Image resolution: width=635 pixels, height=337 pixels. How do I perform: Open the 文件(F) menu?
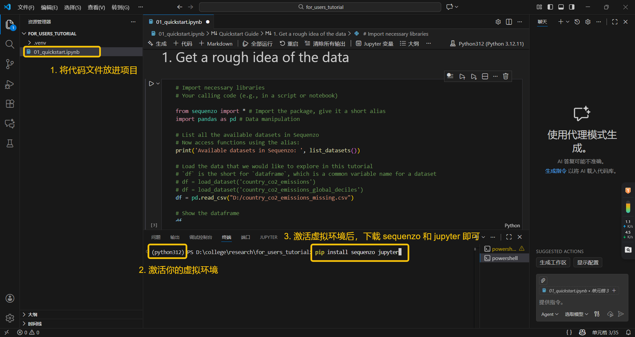point(26,7)
